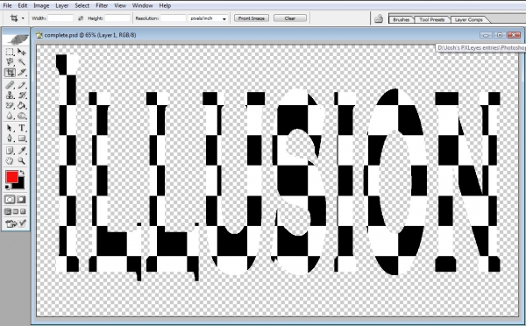Image resolution: width=526 pixels, height=326 pixels.
Task: Select the Healing Brush tool
Action: pos(10,85)
